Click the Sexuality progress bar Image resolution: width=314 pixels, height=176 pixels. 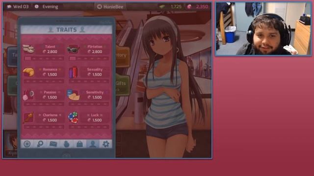point(89,81)
